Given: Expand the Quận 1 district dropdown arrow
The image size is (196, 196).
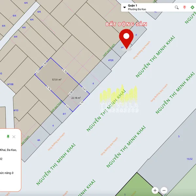Looking at the screenshot, I should 124,7.
